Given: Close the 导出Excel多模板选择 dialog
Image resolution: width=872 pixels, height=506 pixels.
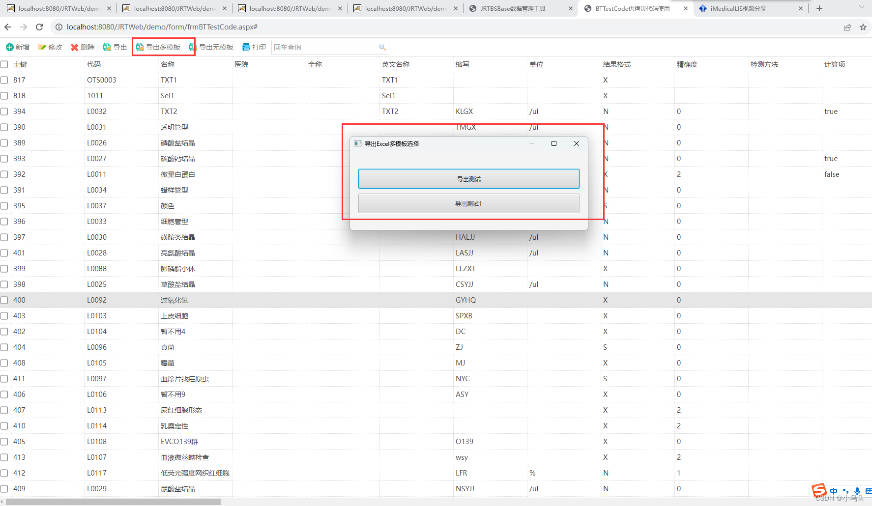Looking at the screenshot, I should (x=577, y=143).
